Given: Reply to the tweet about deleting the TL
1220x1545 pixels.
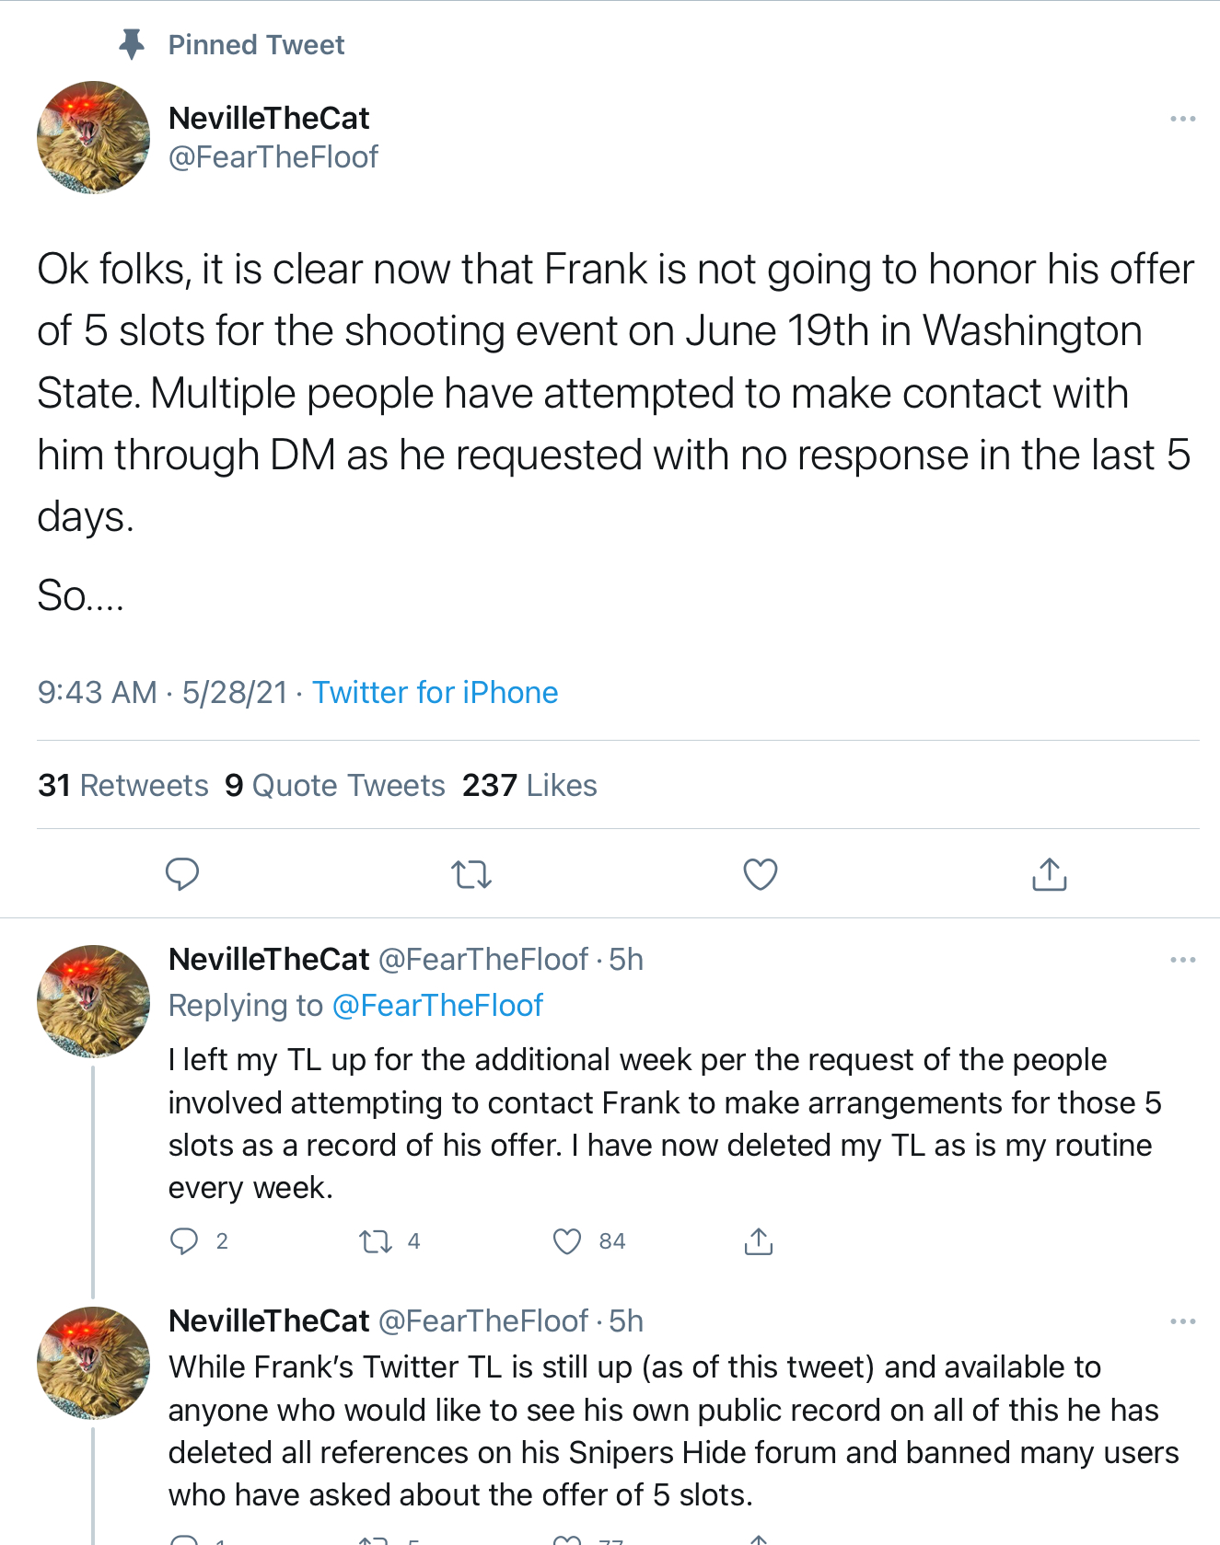Looking at the screenshot, I should pyautogui.click(x=184, y=1241).
